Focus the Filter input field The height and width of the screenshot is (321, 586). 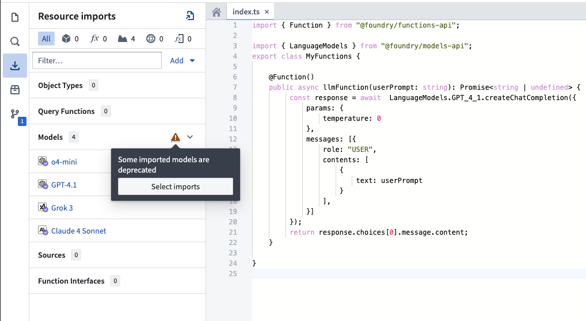97,60
